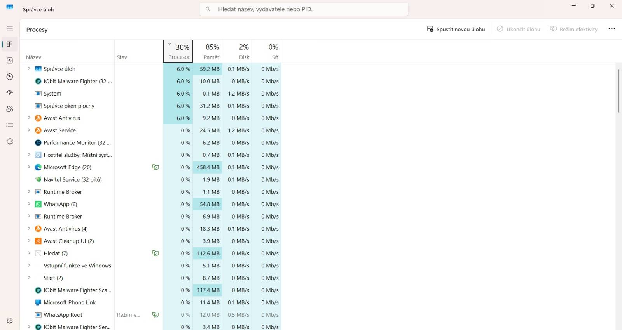Open Details list page from sidebar
Image resolution: width=622 pixels, height=330 pixels.
pyautogui.click(x=10, y=125)
